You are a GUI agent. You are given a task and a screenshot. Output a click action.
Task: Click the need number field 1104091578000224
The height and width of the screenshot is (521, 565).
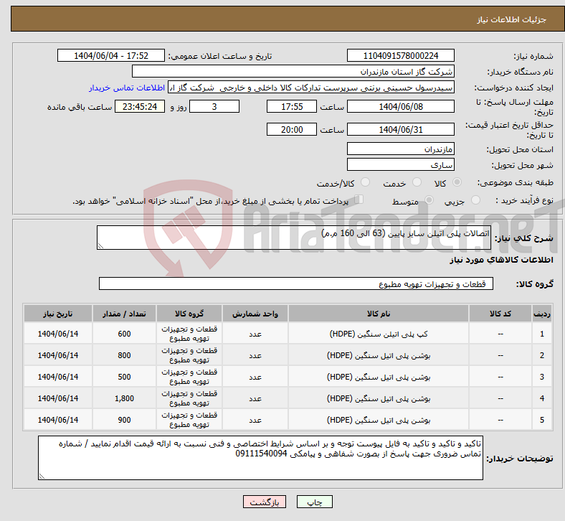tap(401, 55)
